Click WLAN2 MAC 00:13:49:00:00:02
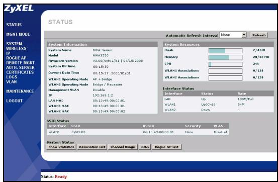278x182 pixels. (109, 111)
